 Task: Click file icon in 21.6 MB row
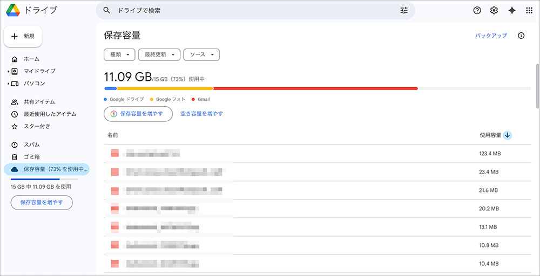114,190
